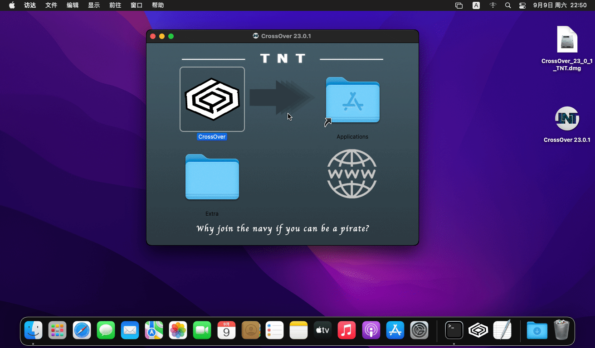Click the Applications folder shortcut

(352, 101)
